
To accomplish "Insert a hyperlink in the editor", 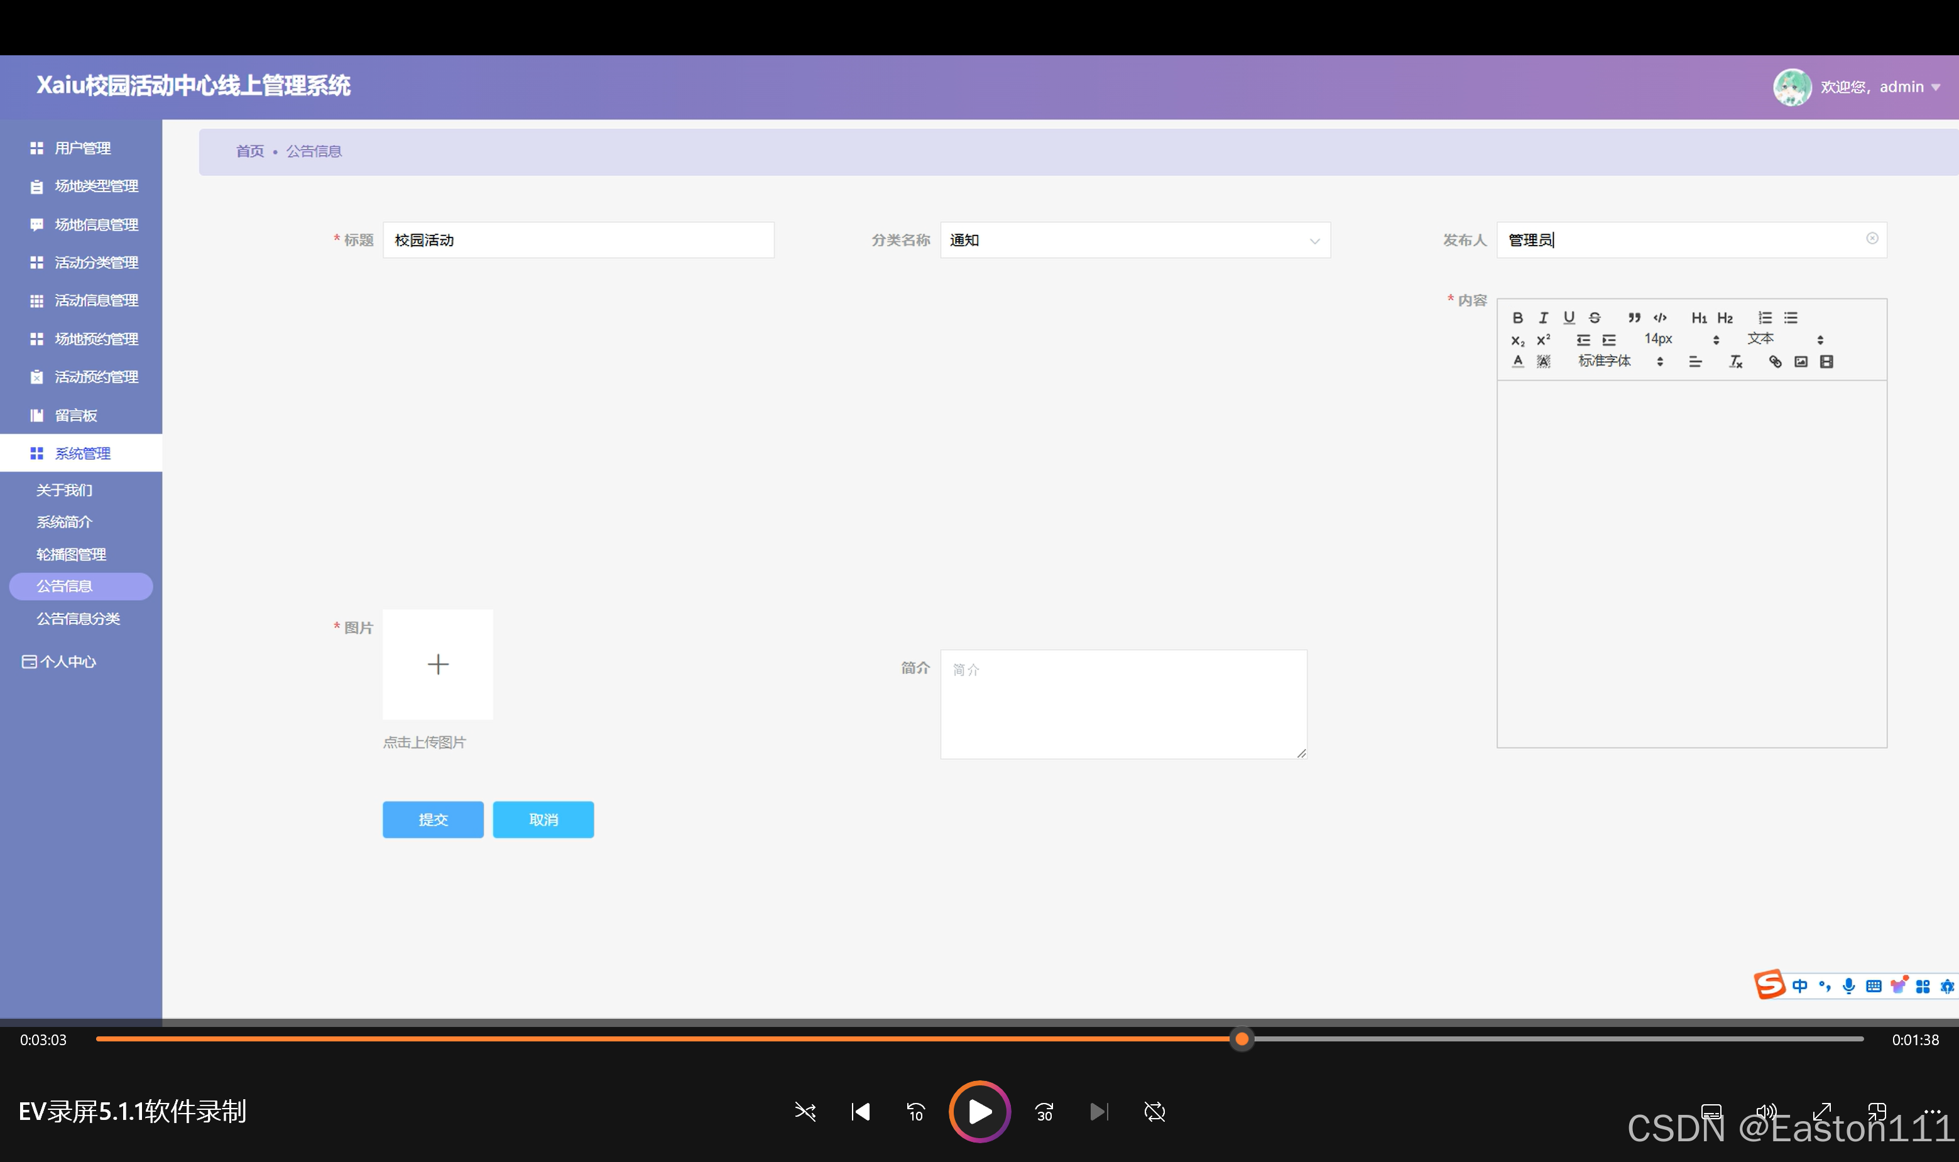I will pos(1775,361).
